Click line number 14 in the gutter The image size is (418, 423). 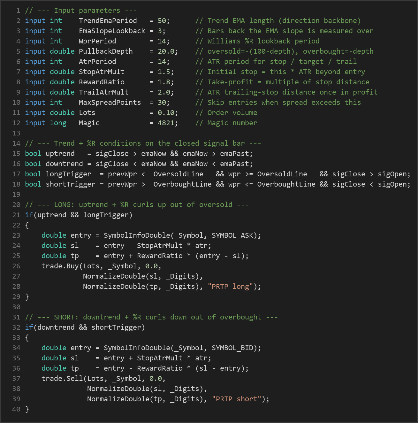click(x=16, y=143)
